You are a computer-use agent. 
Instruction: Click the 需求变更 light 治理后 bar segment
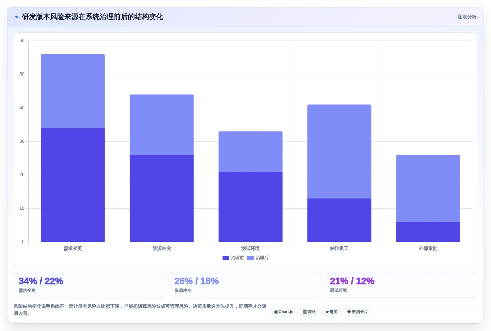coord(73,91)
